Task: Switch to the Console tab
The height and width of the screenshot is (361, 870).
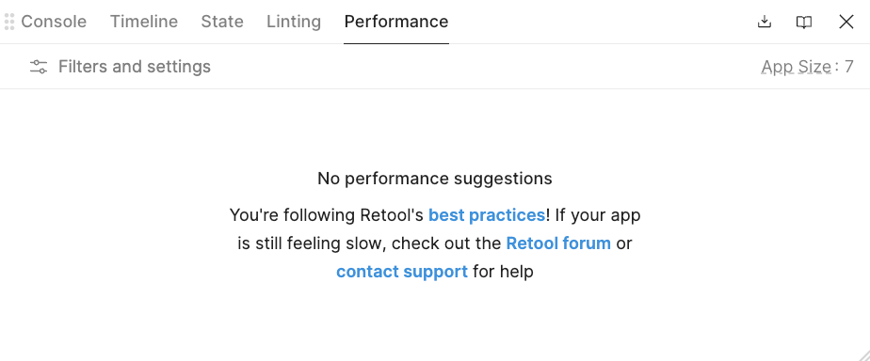Action: pos(54,22)
